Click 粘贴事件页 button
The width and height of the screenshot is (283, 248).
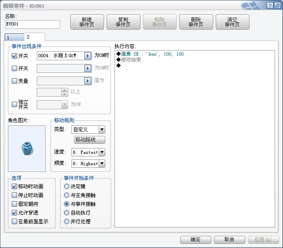[160, 22]
